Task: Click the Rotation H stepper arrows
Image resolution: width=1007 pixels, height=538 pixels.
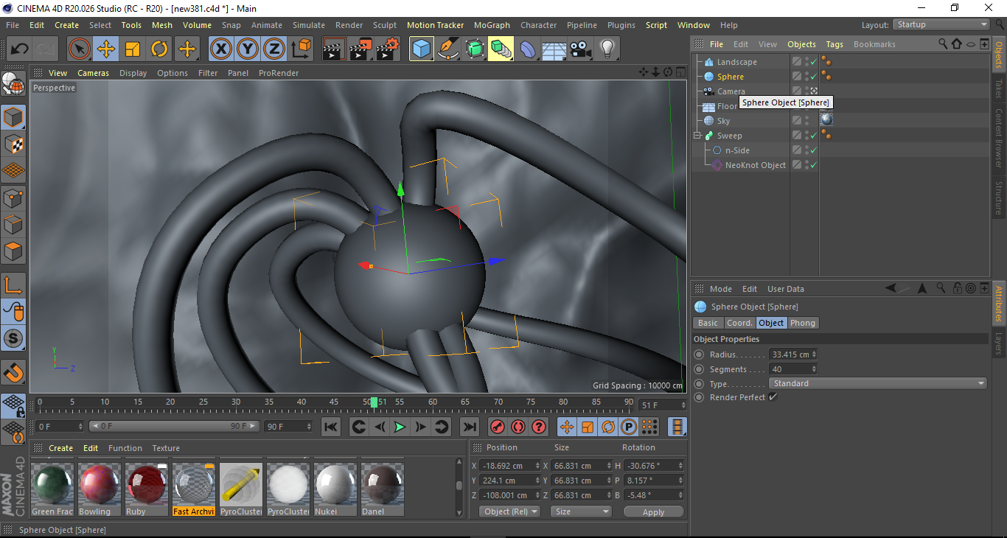Action: click(680, 466)
